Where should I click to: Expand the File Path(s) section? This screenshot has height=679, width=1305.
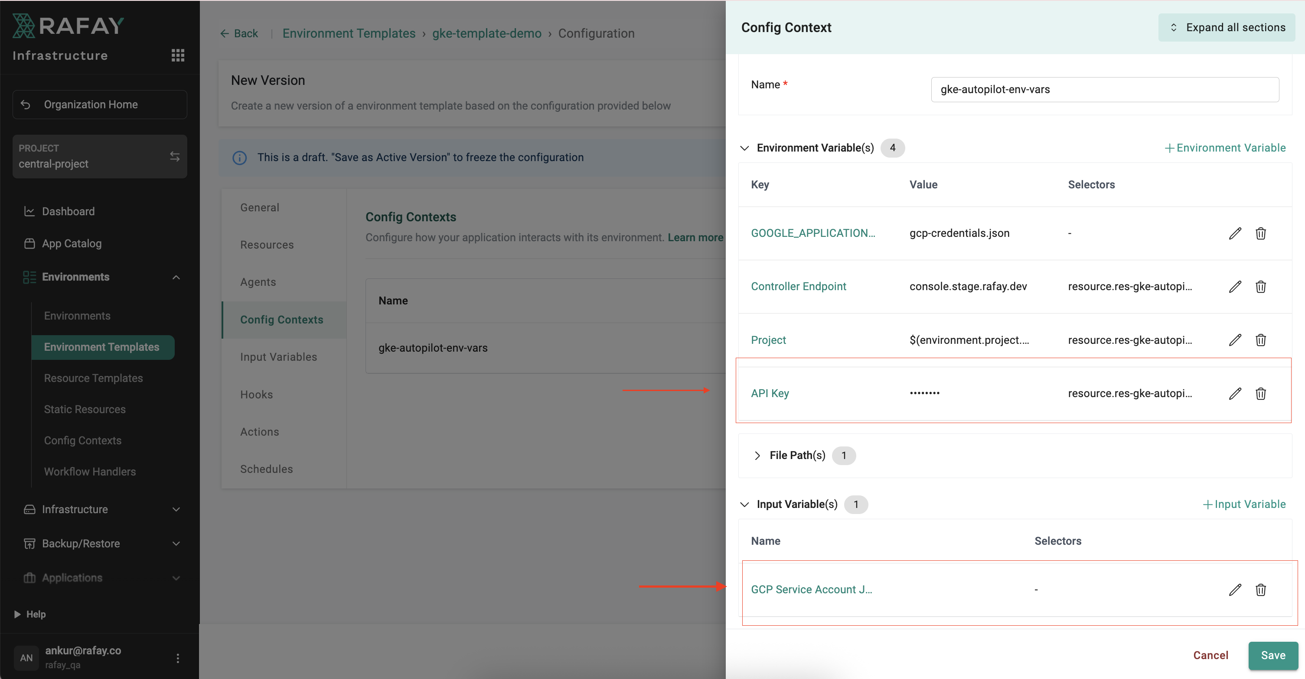757,456
